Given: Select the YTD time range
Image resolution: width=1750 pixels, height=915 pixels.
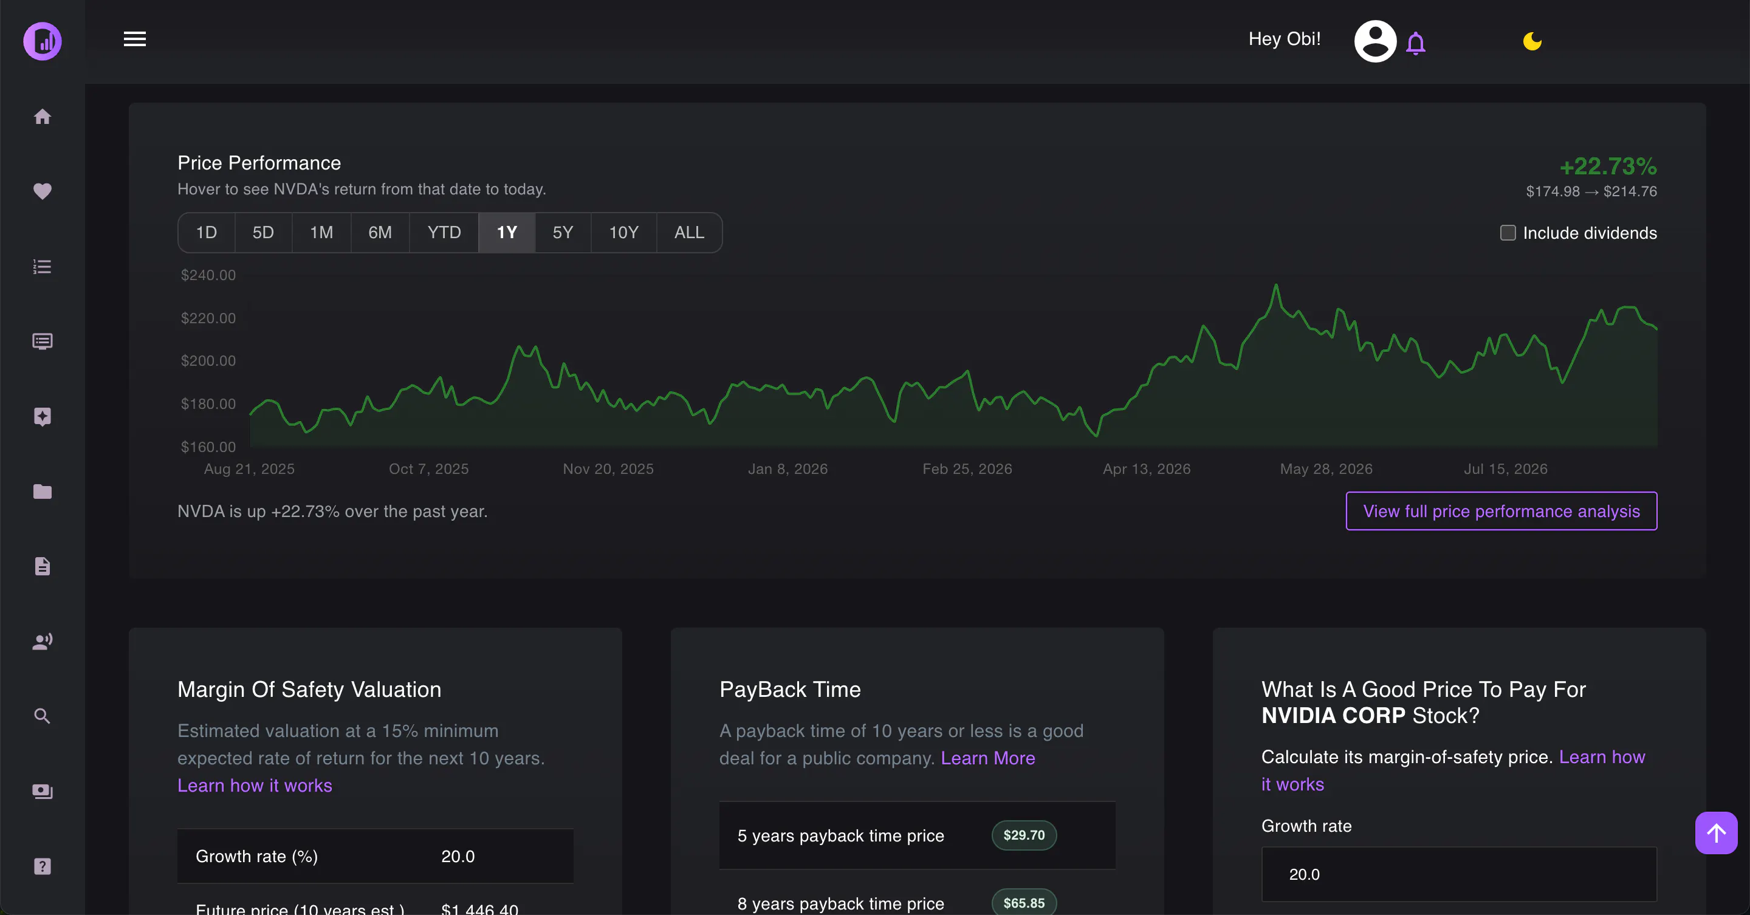Looking at the screenshot, I should point(444,232).
